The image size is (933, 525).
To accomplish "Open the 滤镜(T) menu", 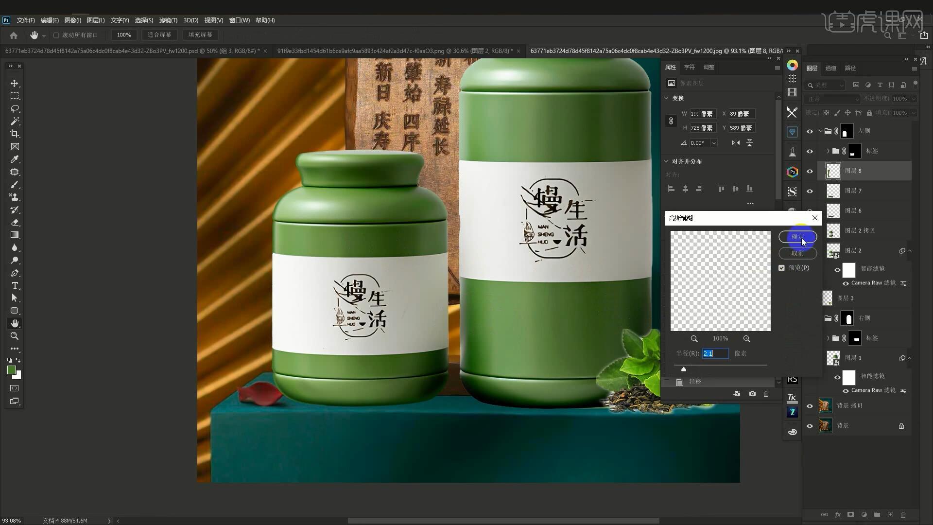I will [x=168, y=20].
